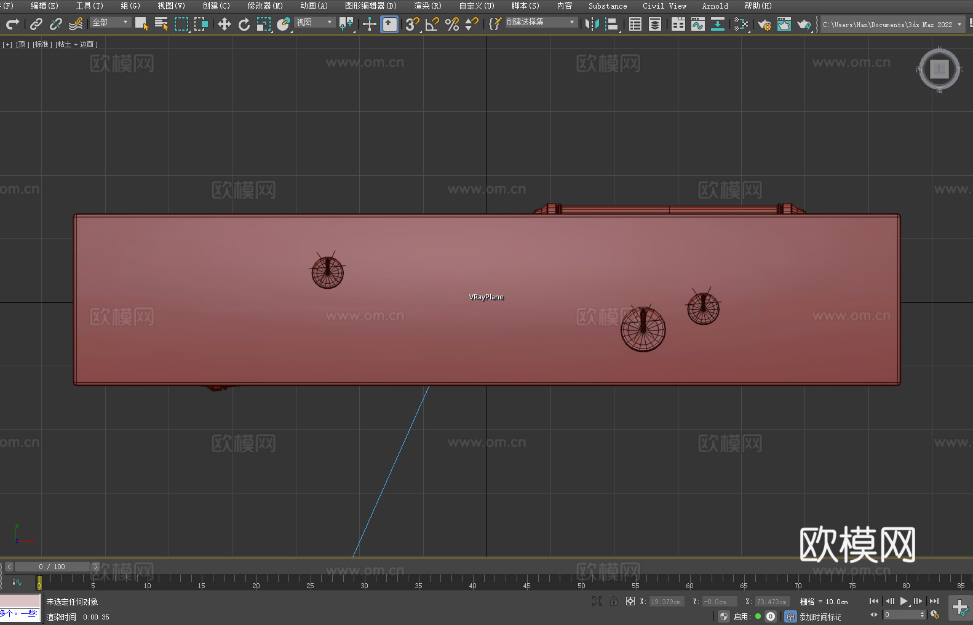Activate Select and Scale tool
This screenshot has width=973, height=625.
(264, 24)
